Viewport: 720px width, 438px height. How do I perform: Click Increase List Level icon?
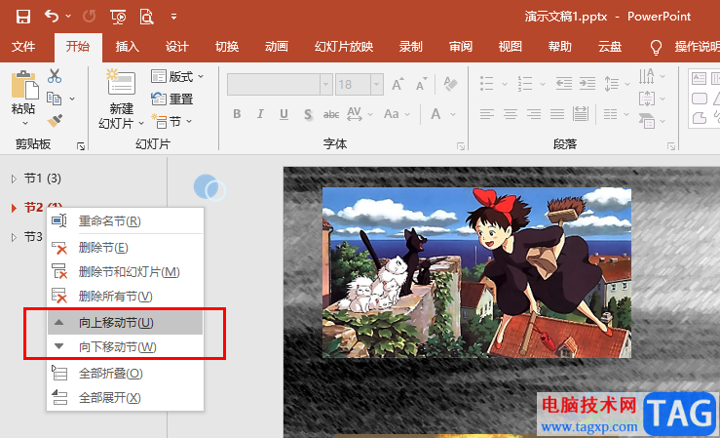pos(587,84)
